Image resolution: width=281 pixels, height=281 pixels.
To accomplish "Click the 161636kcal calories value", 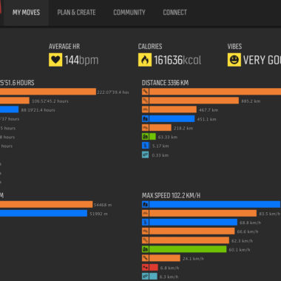I will [x=177, y=60].
